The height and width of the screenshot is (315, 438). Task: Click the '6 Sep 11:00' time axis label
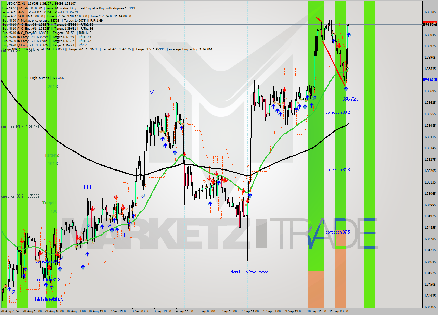click(250, 311)
